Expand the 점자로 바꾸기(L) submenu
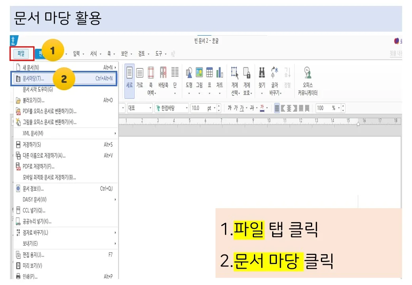The image size is (412, 285). pyautogui.click(x=66, y=232)
